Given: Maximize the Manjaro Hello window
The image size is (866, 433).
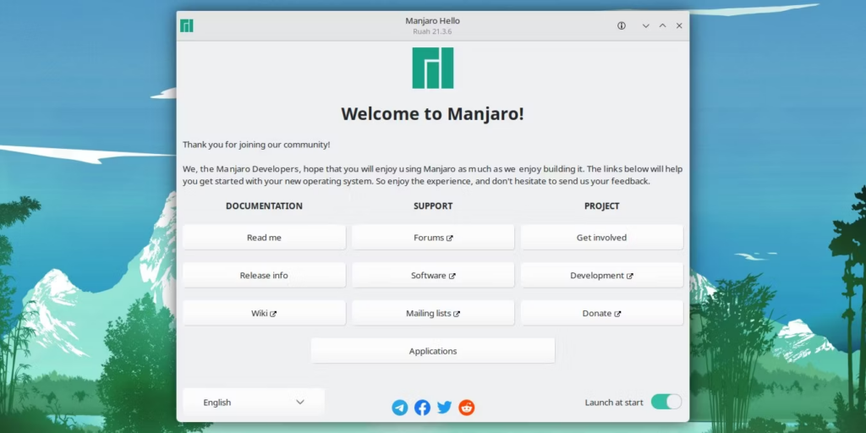Looking at the screenshot, I should point(663,25).
